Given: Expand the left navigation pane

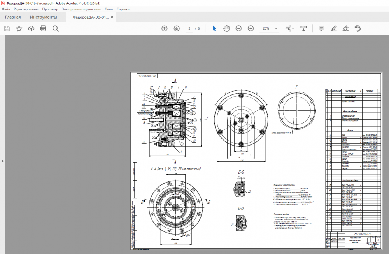Looking at the screenshot, I should (x=2, y=160).
